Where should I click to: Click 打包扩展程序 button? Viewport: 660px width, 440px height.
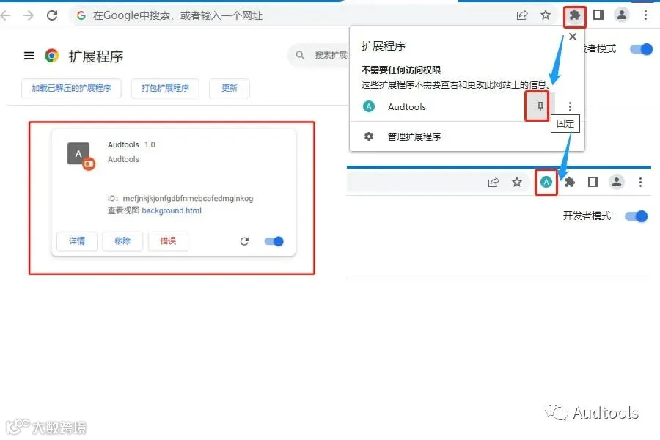click(x=165, y=88)
